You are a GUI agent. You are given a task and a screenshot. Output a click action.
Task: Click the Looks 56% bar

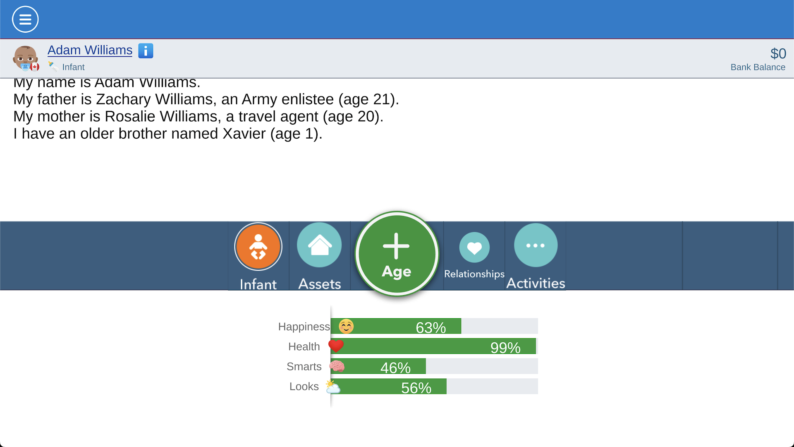[434, 386]
